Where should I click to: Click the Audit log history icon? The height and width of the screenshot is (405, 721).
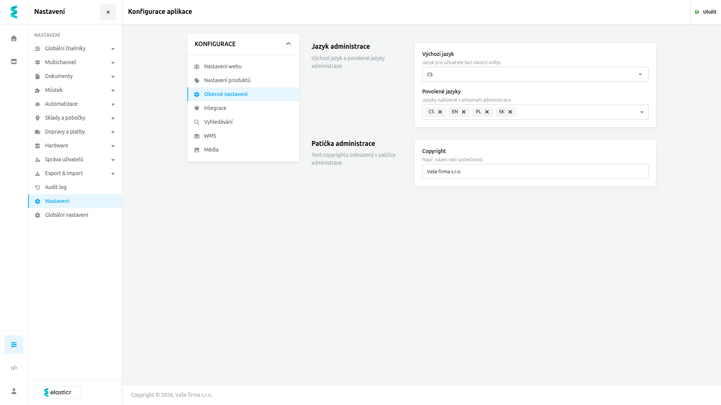tap(38, 187)
